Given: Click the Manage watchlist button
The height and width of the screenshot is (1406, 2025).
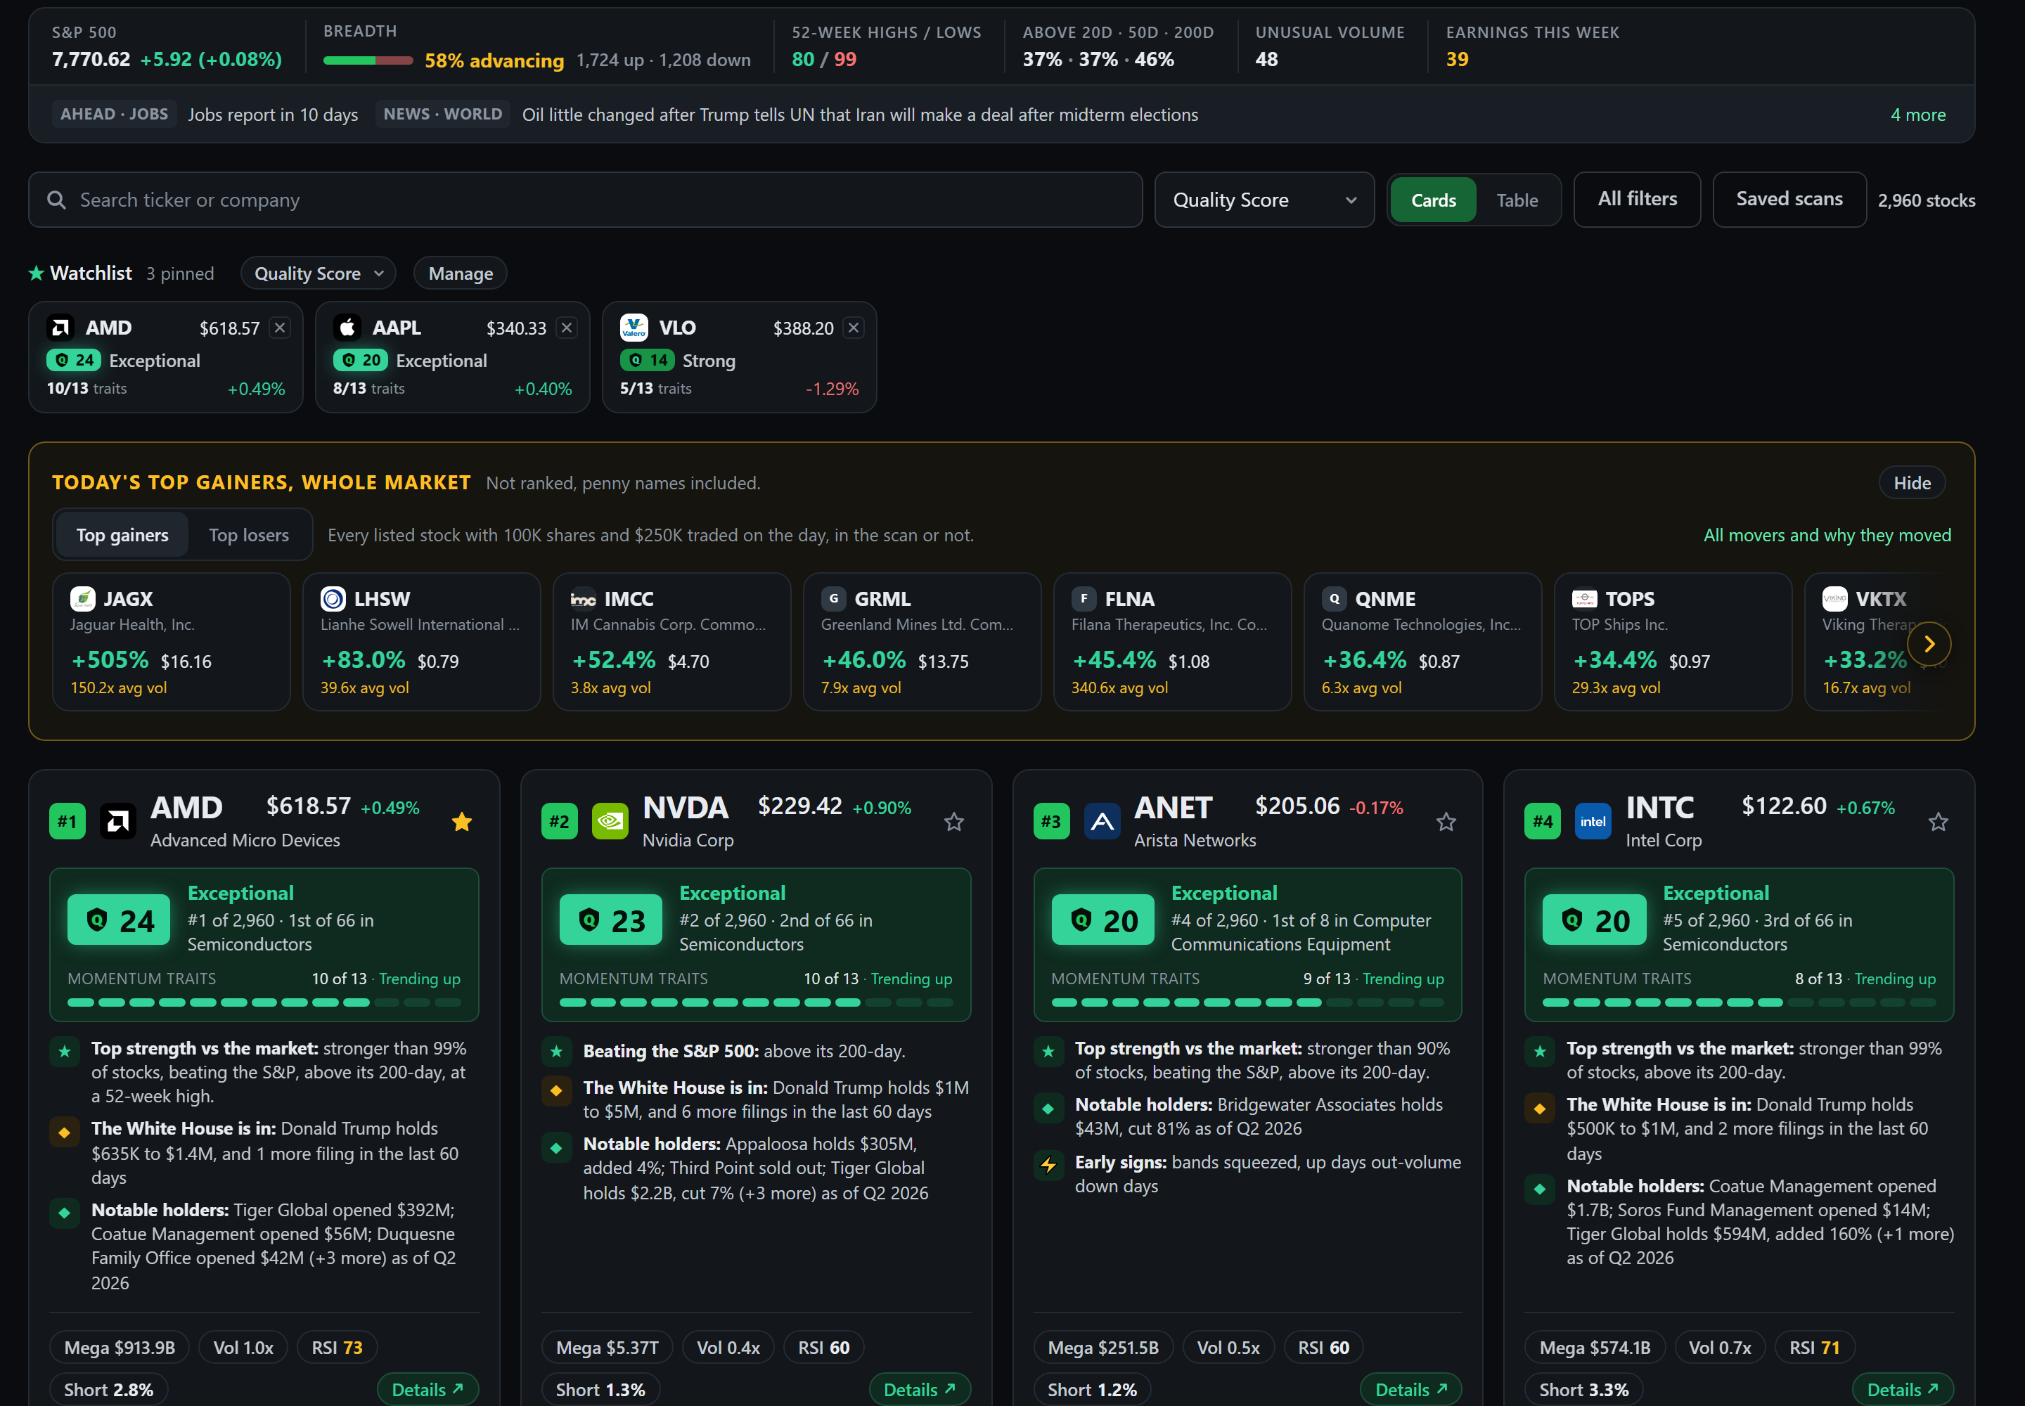Looking at the screenshot, I should (460, 273).
